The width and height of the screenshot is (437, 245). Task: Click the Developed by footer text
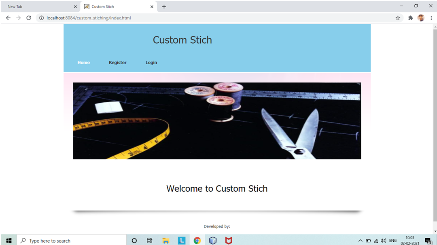pos(217,226)
